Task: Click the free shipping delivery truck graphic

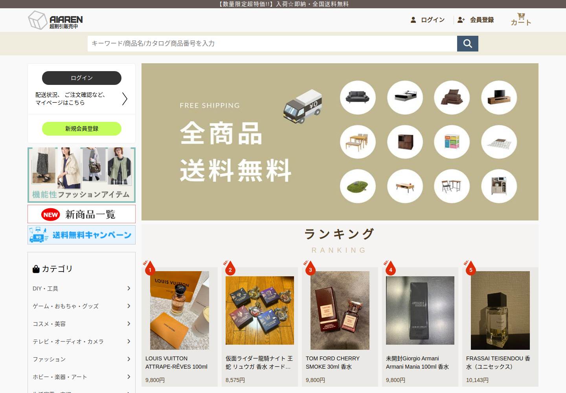Action: click(x=303, y=106)
